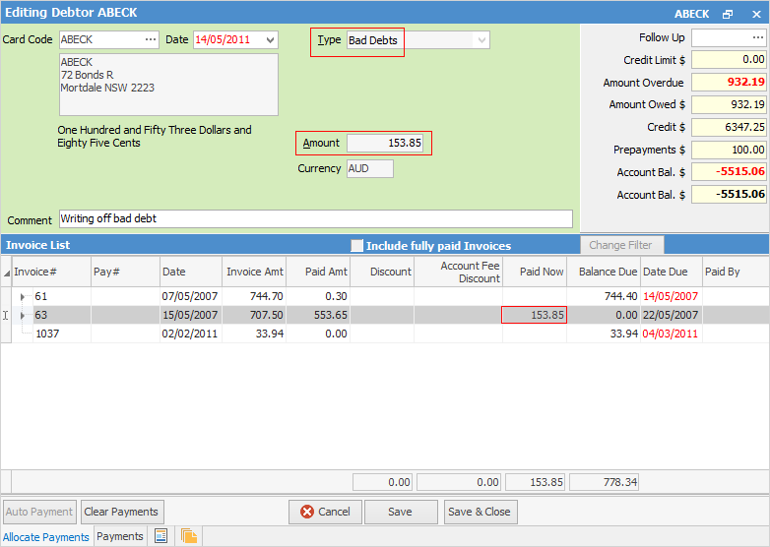Screen dimensions: 770x547
Task: Sort by the Balance Due column header
Action: 605,272
